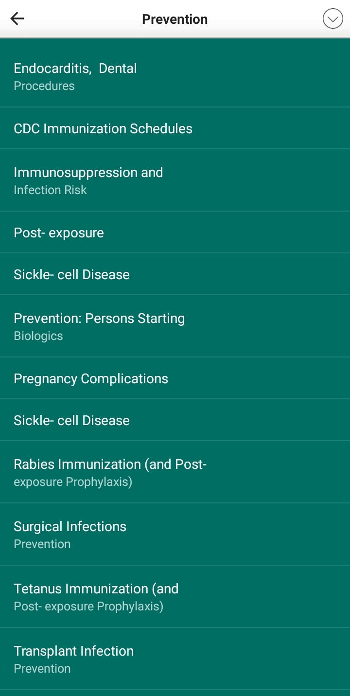Select Rabies Immunization entry

(x=110, y=464)
